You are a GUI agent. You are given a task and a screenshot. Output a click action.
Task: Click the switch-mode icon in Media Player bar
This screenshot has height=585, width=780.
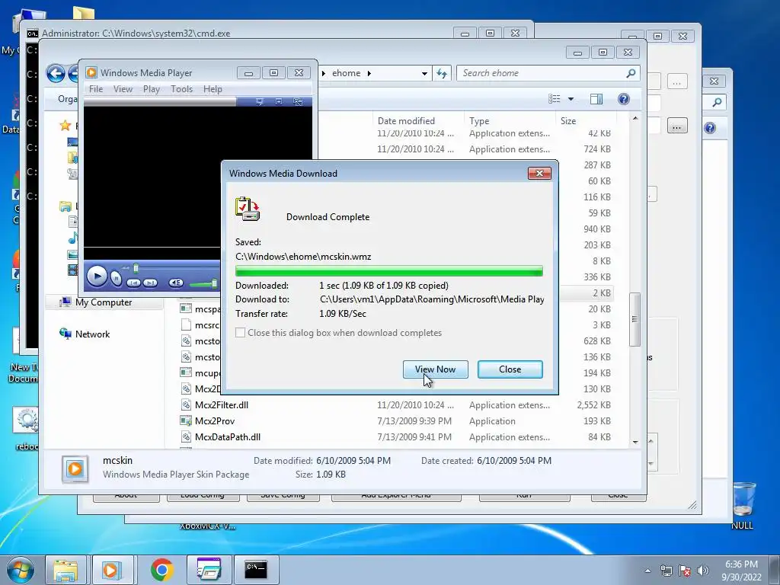click(298, 101)
